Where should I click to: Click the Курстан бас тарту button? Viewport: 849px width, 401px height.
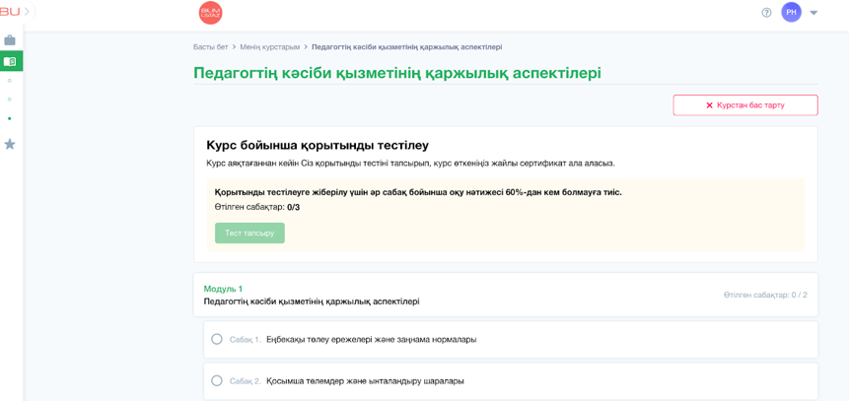744,105
